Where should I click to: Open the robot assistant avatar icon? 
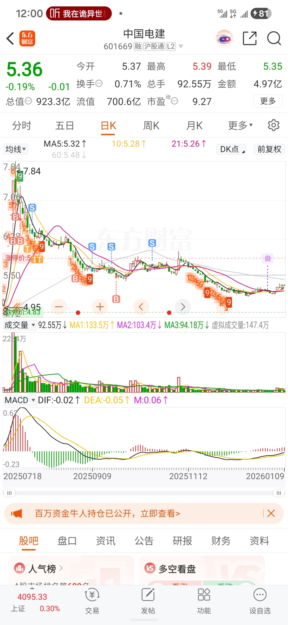click(x=224, y=38)
